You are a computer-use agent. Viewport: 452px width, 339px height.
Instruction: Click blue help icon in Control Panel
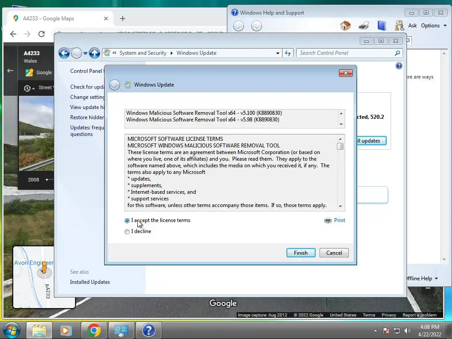(399, 66)
